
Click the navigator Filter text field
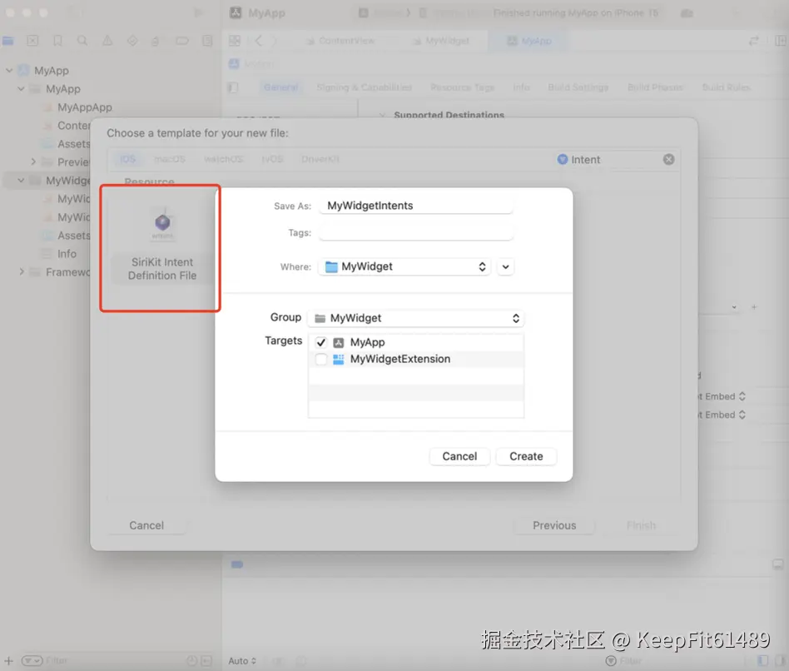point(113,660)
